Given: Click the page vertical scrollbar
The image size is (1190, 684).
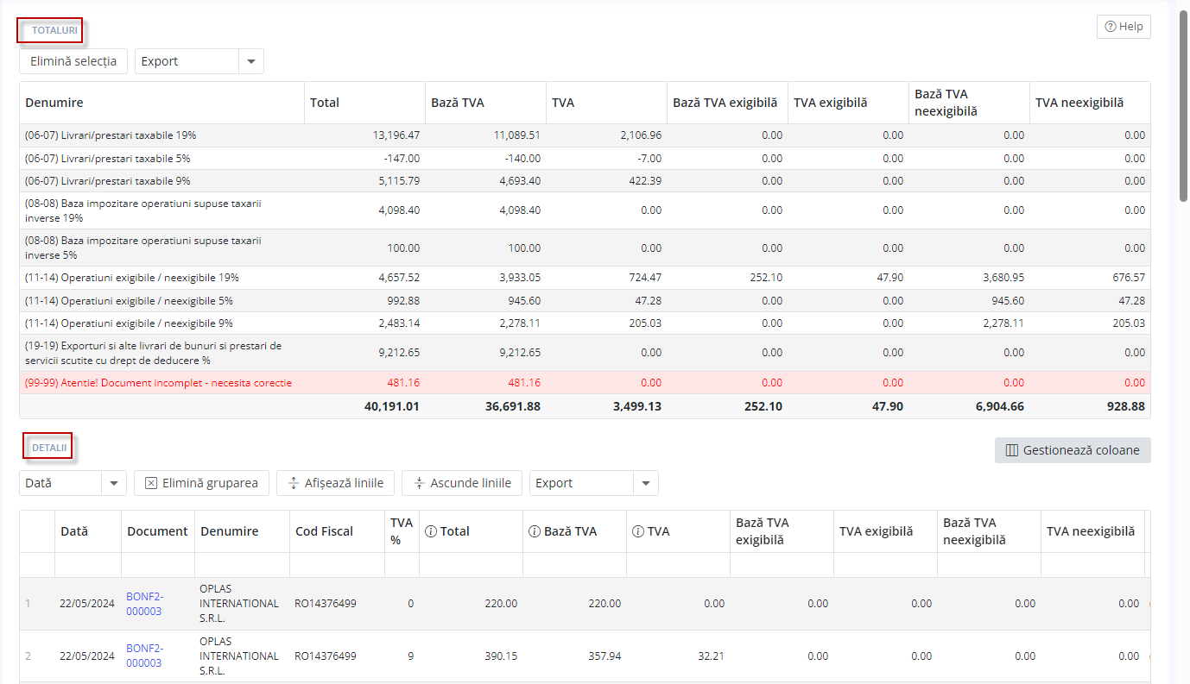Looking at the screenshot, I should tap(1183, 104).
